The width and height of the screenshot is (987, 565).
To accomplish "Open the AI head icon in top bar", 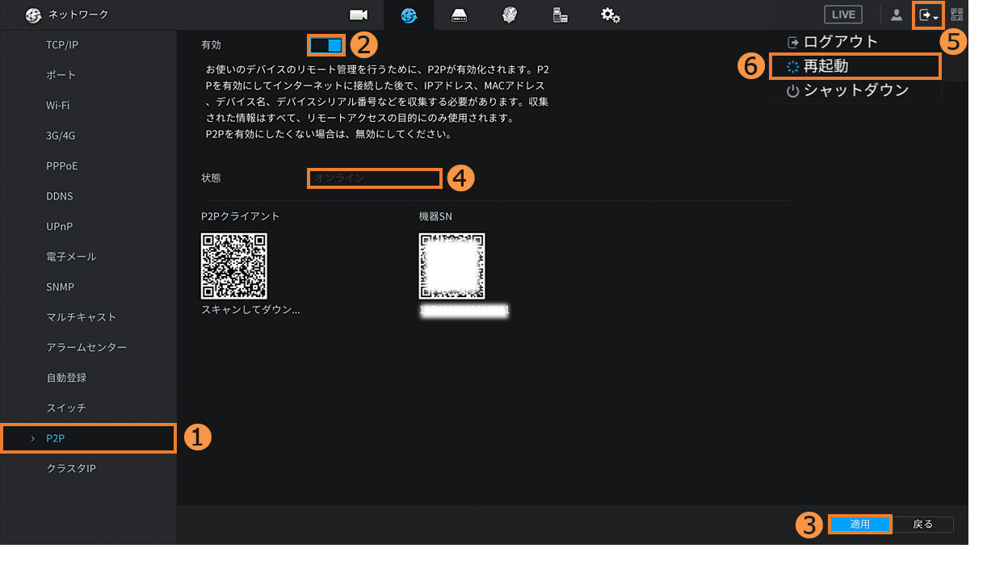I will tap(509, 15).
